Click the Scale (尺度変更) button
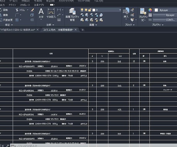Image resolution: width=177 pixels, height=147 pixels. pyautogui.click(x=6, y=20)
